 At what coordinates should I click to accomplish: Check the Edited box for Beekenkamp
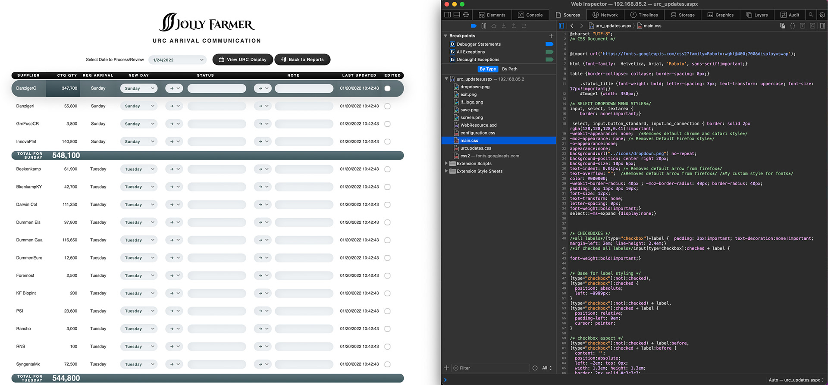click(x=387, y=169)
